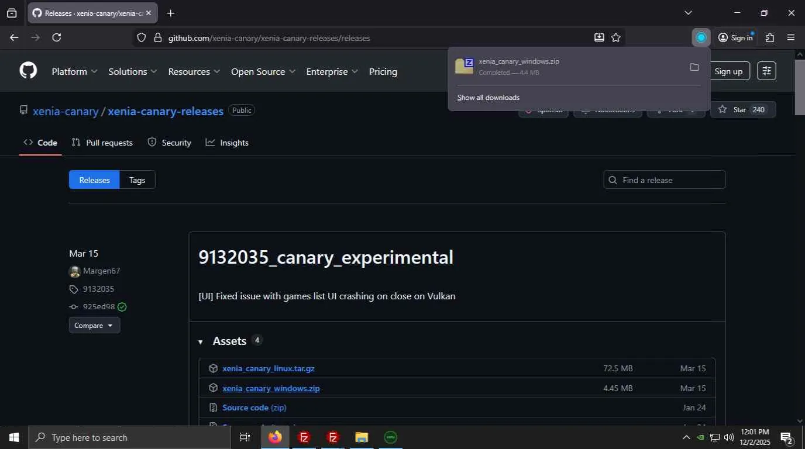Screen dimensions: 805x449
Task: Open the network icon in the system tray
Action: [715, 437]
